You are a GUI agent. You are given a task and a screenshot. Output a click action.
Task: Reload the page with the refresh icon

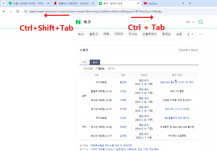[x=18, y=11]
